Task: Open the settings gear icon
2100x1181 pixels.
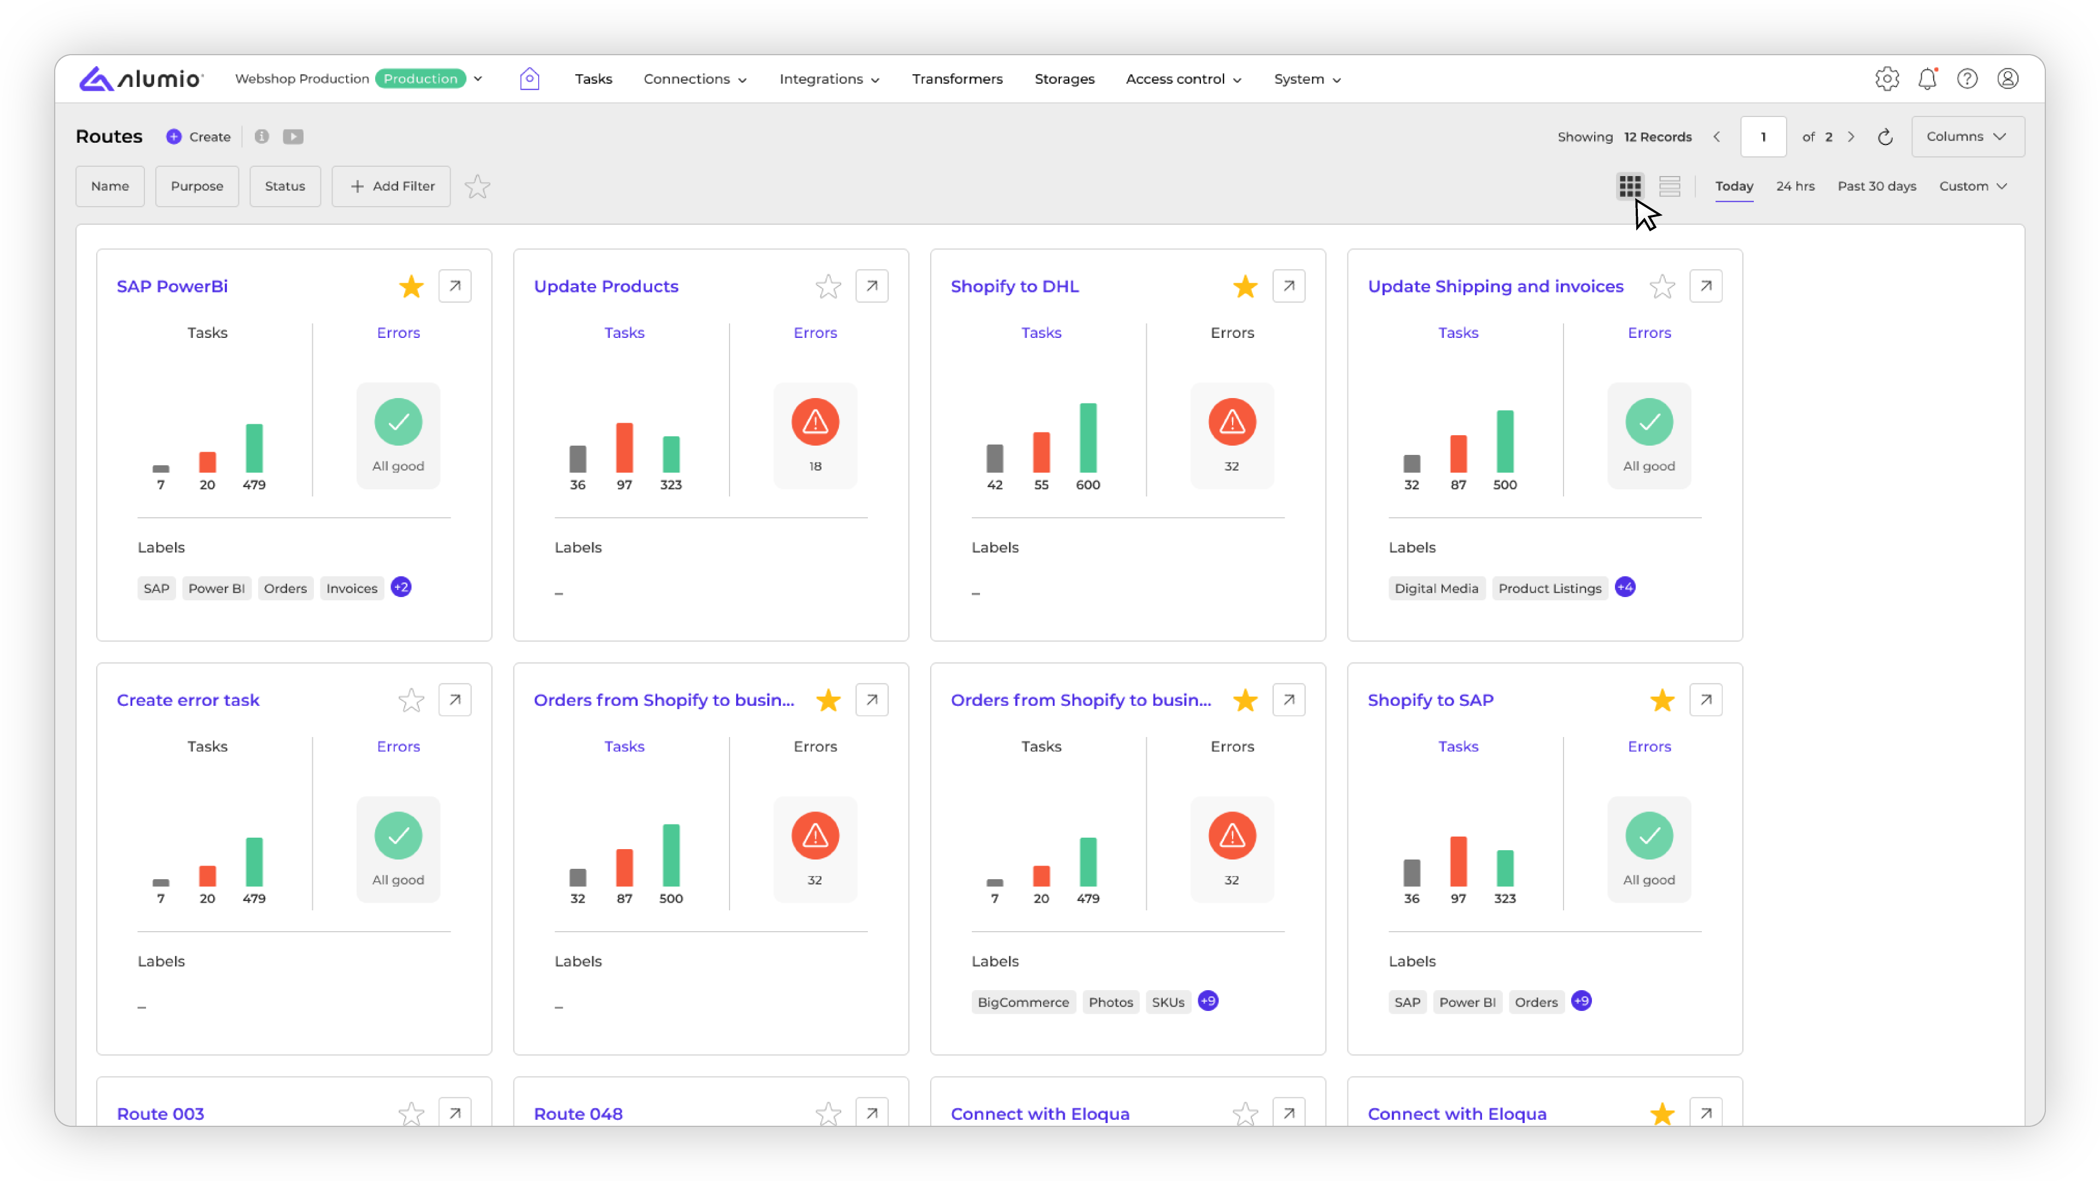Action: coord(1886,79)
